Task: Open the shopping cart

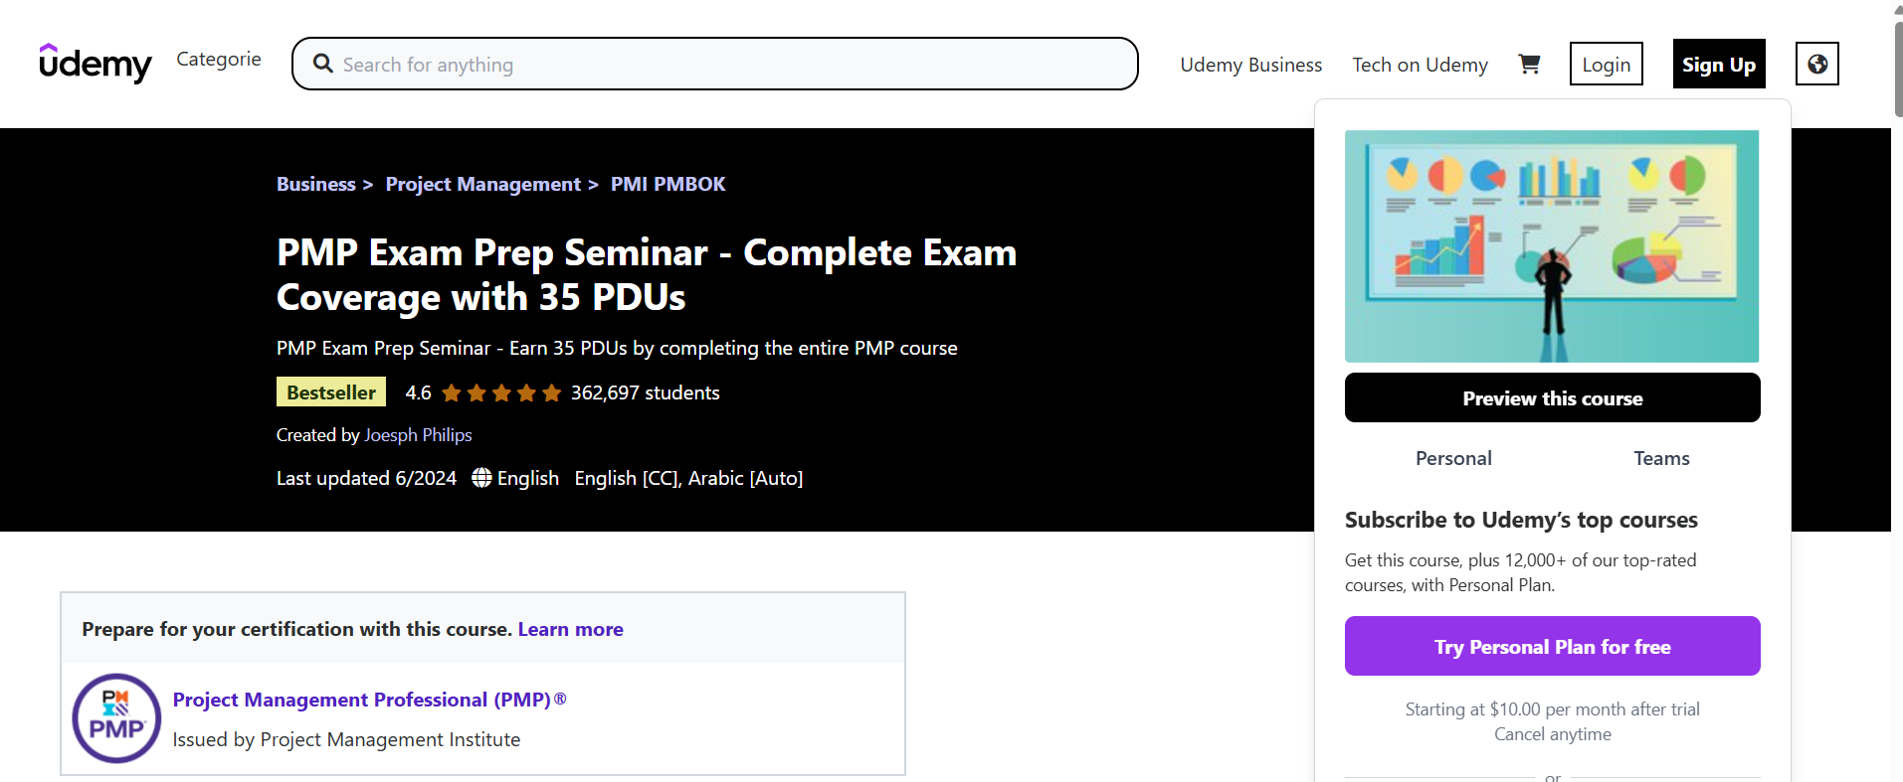Action: pyautogui.click(x=1529, y=65)
